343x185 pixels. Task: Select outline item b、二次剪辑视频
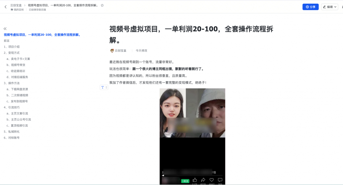pos(17,95)
